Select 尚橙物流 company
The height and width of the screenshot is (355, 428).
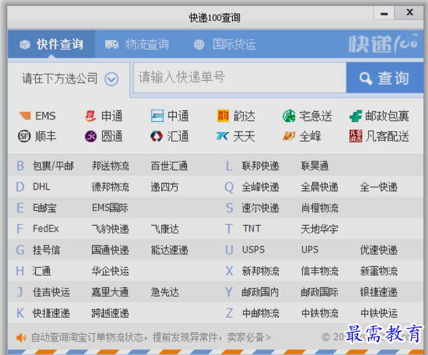point(320,208)
